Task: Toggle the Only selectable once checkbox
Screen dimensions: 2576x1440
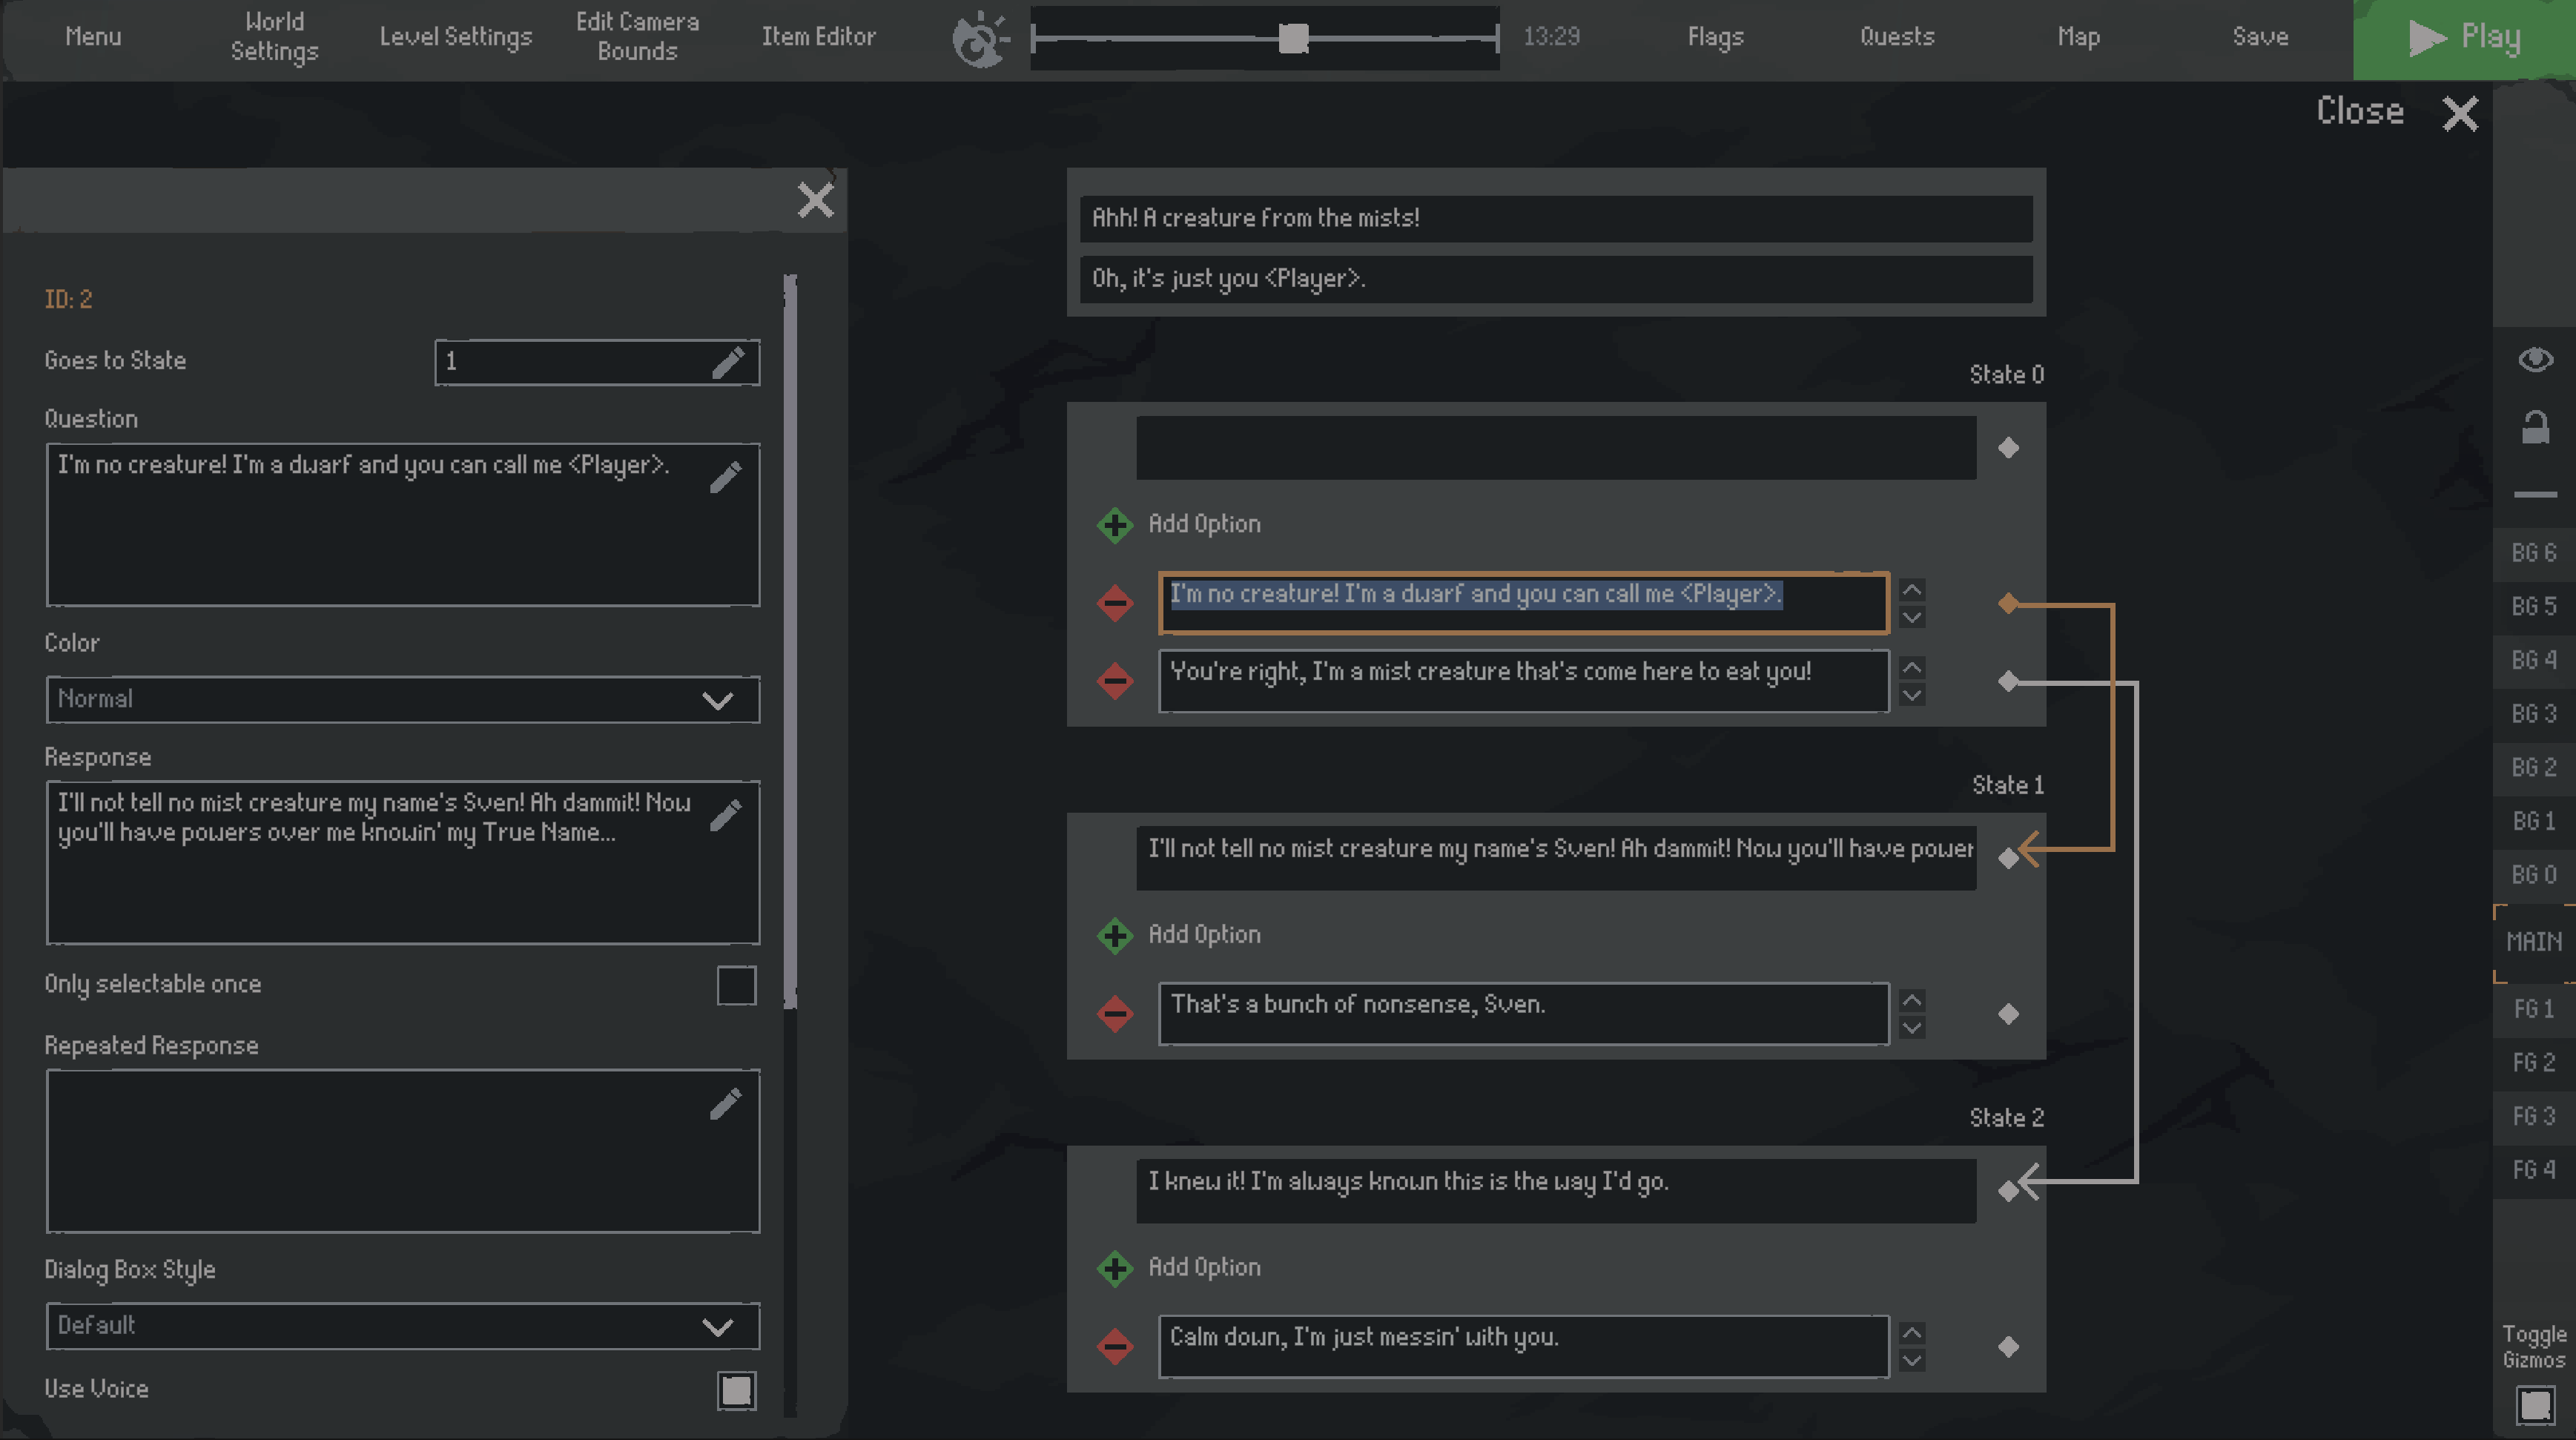Action: 736,985
